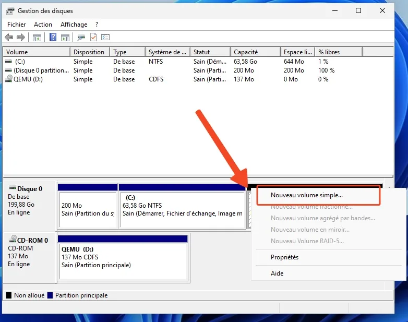
Task: Click the CD-ROM 0 disc icon
Action: (13, 239)
